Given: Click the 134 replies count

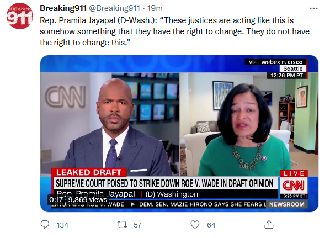Looking at the screenshot, I should click(62, 225).
